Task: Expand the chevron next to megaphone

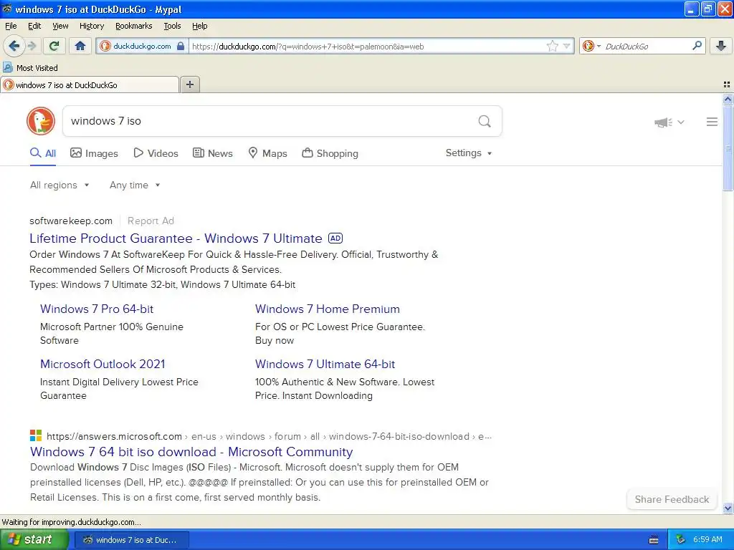Action: coord(681,122)
